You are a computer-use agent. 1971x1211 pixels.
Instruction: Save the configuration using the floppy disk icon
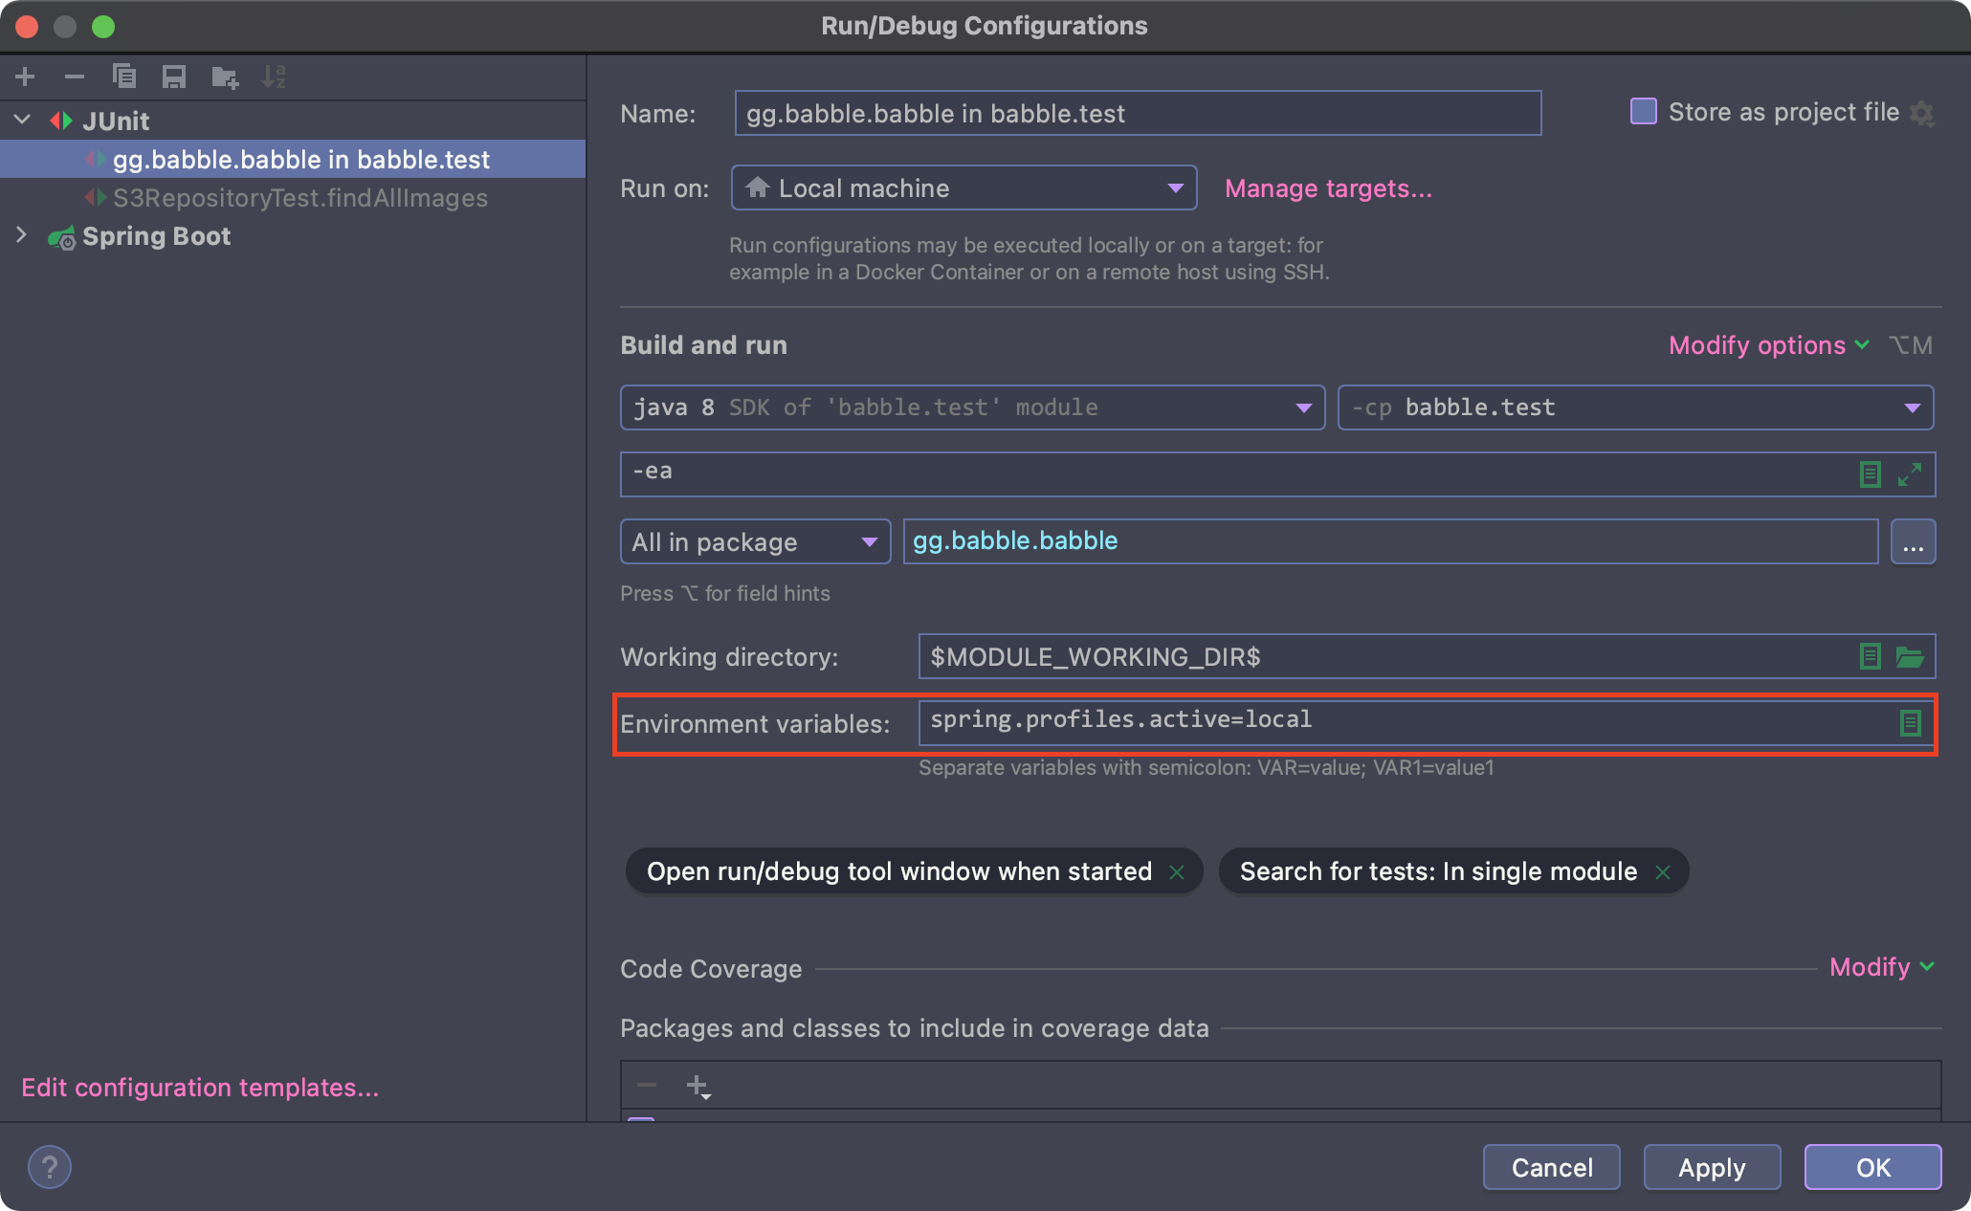(x=174, y=77)
